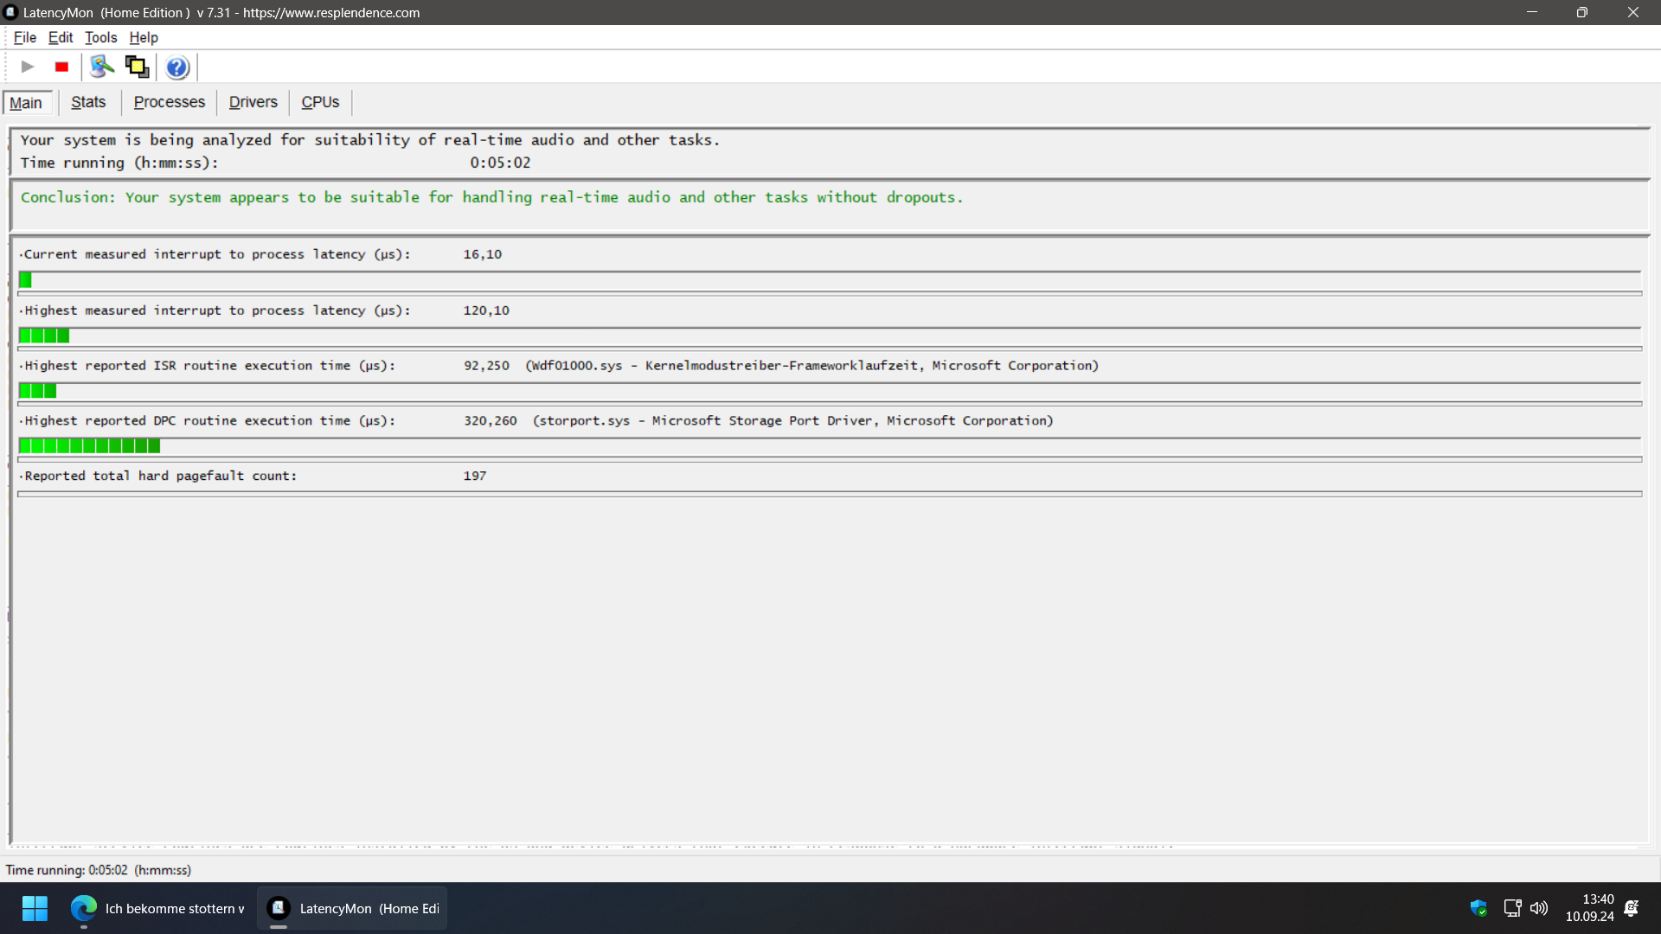Open options via the computer-with-pen toolbar icon
Viewport: 1661px width, 934px height.
coord(102,67)
